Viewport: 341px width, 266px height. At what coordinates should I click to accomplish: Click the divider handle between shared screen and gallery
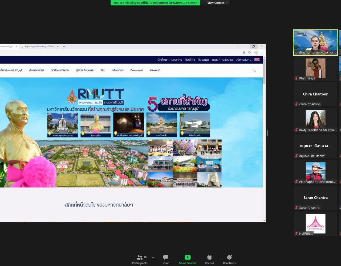[x=267, y=133]
